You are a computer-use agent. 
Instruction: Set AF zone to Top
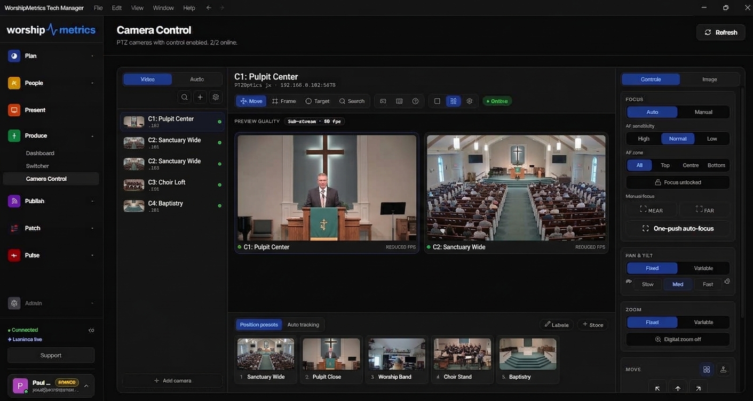[x=665, y=165]
